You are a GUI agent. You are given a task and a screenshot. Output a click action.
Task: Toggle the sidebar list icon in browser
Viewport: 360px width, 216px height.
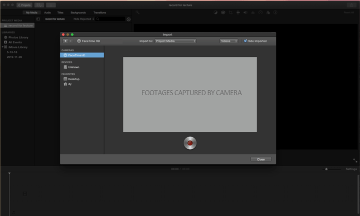click(38, 19)
